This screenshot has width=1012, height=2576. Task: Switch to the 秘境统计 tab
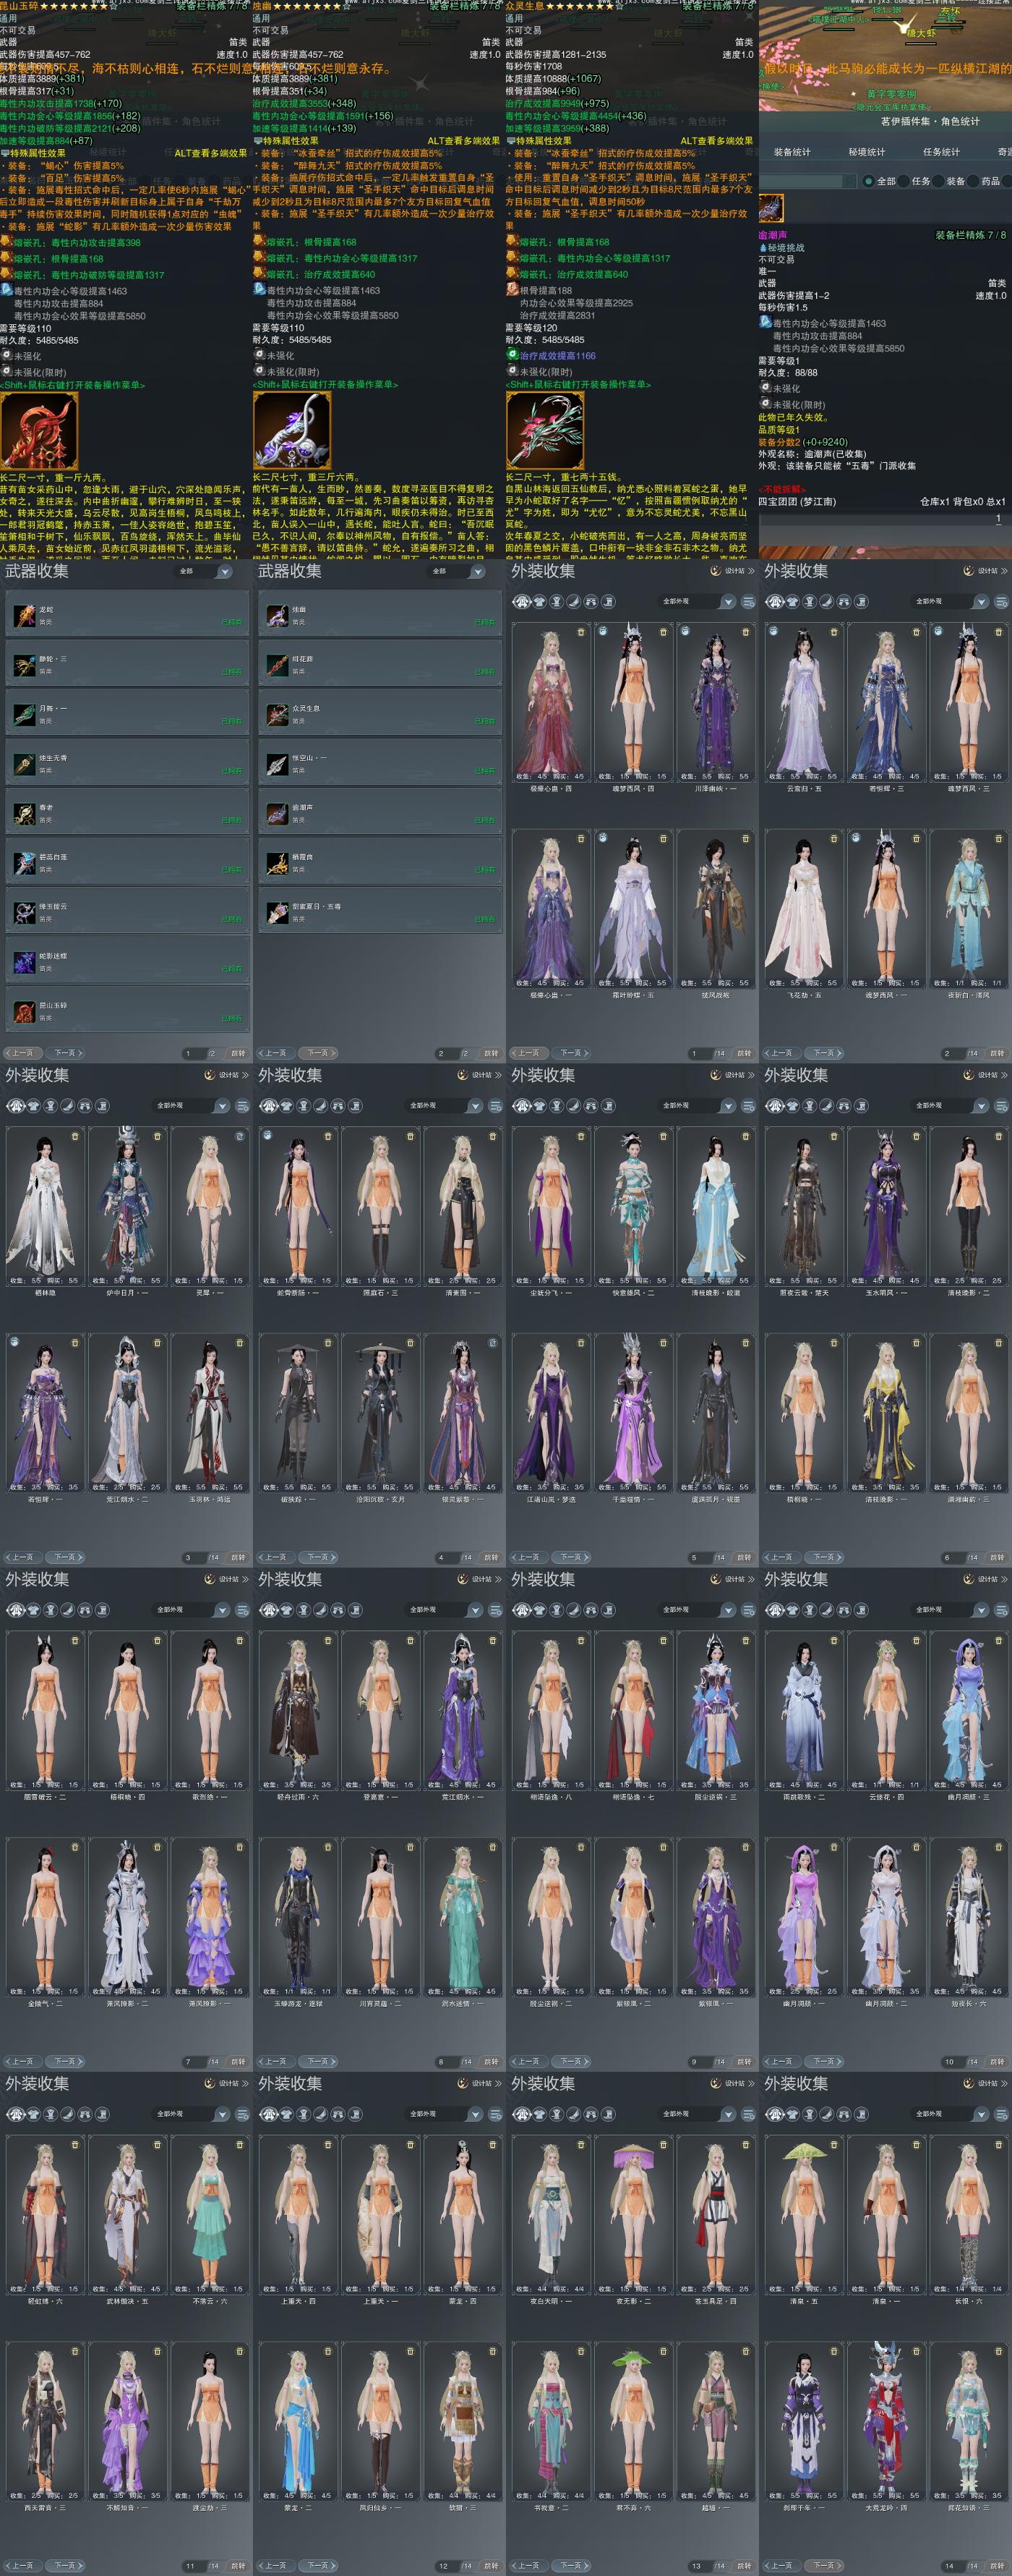click(x=866, y=152)
